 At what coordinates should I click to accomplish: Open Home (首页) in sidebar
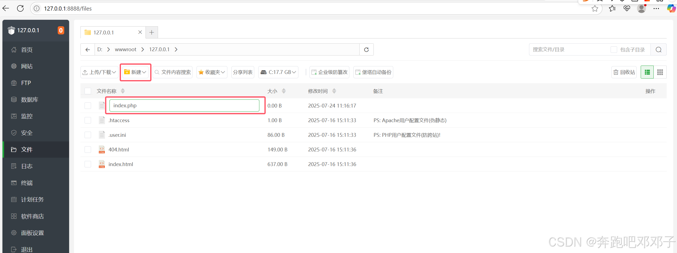pos(36,50)
